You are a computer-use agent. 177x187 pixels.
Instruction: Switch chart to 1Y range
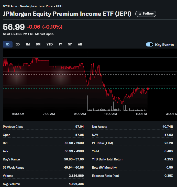(x=60, y=44)
